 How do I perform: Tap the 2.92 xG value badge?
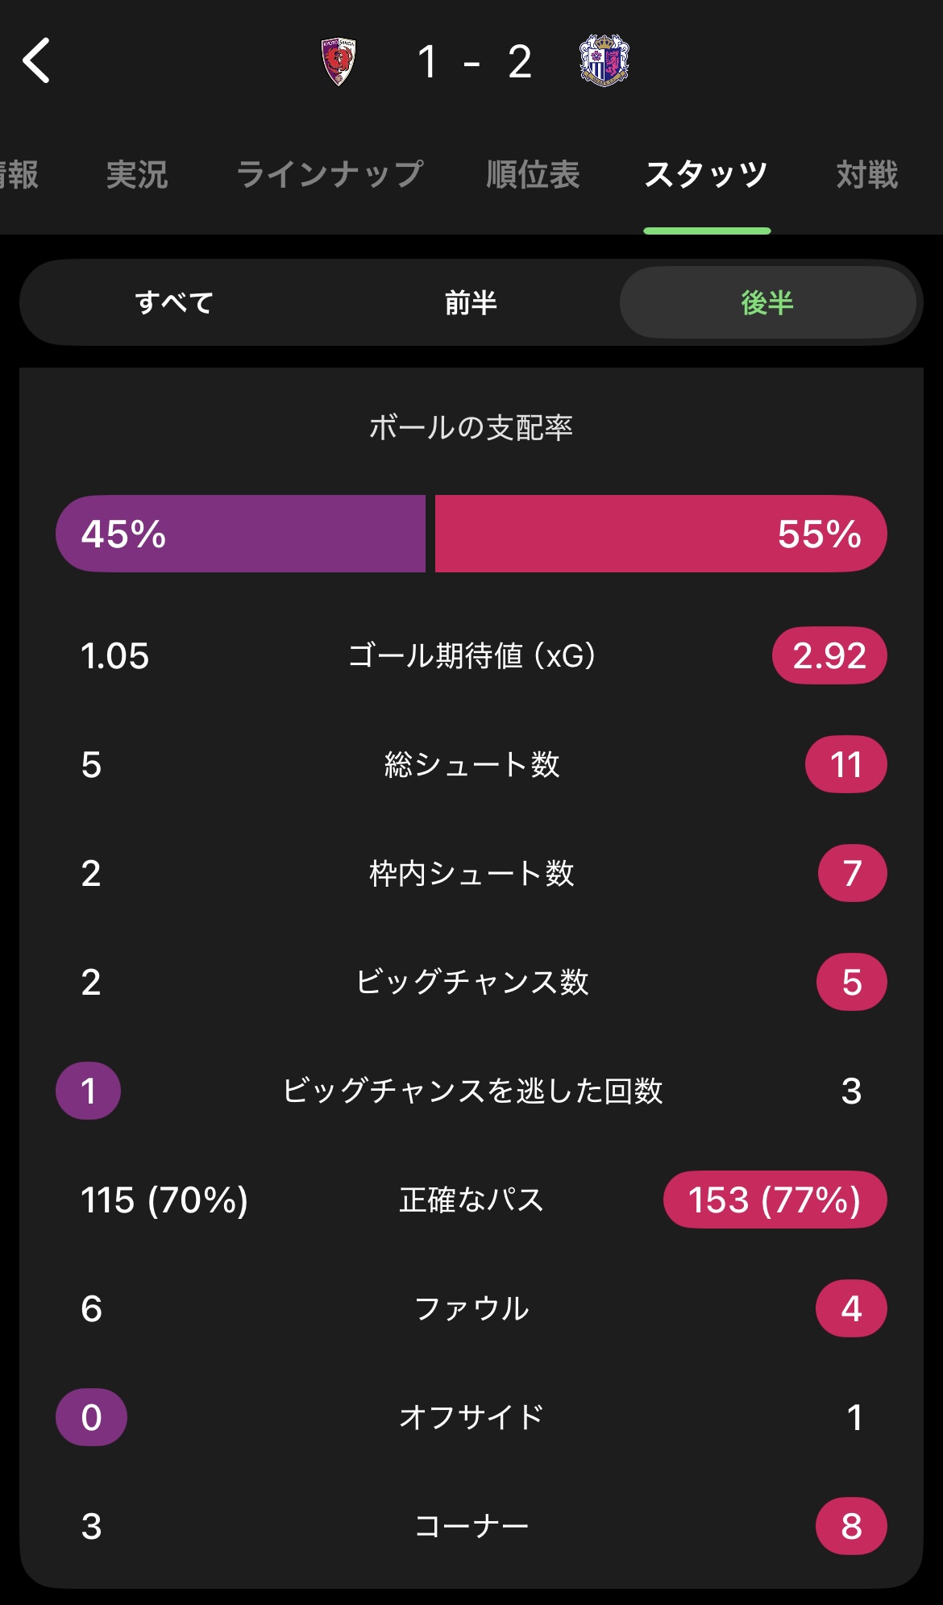pyautogui.click(x=829, y=655)
